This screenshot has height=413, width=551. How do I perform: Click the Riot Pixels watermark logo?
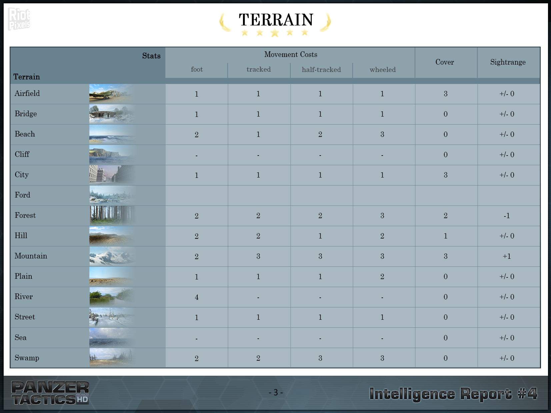click(19, 19)
